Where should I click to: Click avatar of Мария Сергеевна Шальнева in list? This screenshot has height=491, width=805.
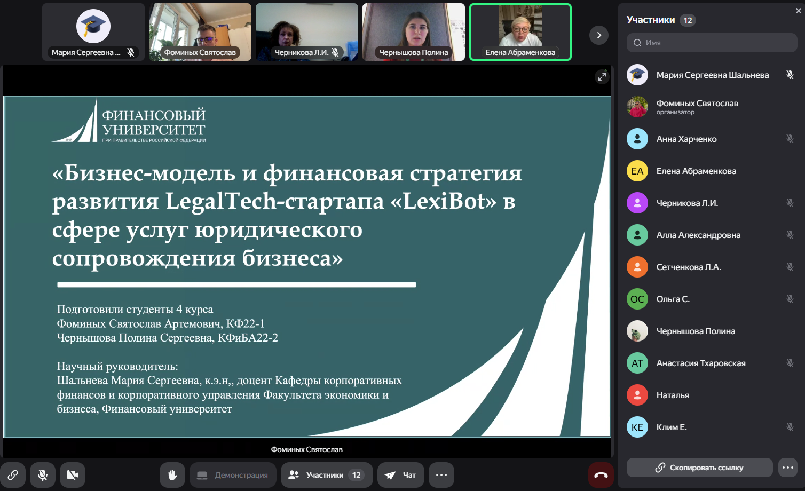click(x=637, y=75)
